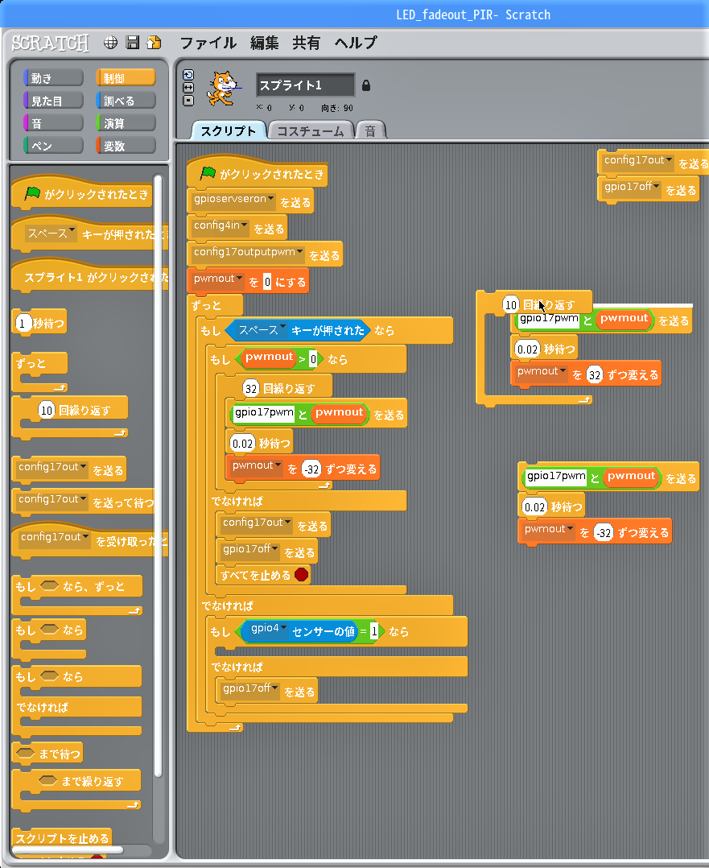The width and height of the screenshot is (709, 868).
Task: Click the Scratch logo
Action: point(51,43)
